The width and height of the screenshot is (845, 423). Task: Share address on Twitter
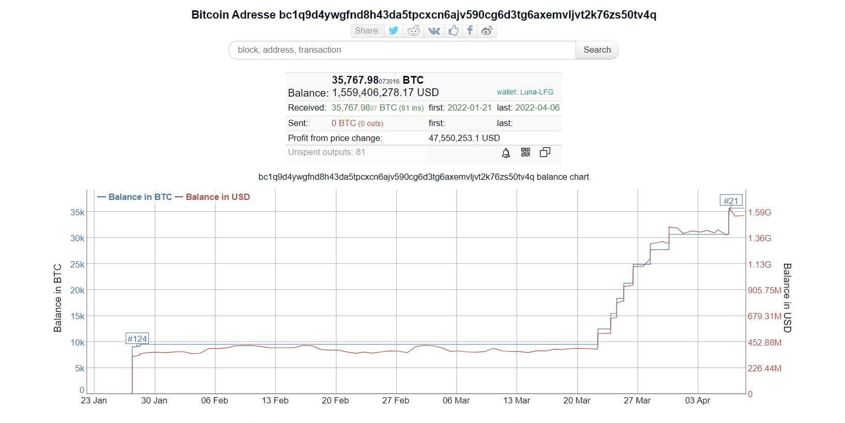[394, 30]
